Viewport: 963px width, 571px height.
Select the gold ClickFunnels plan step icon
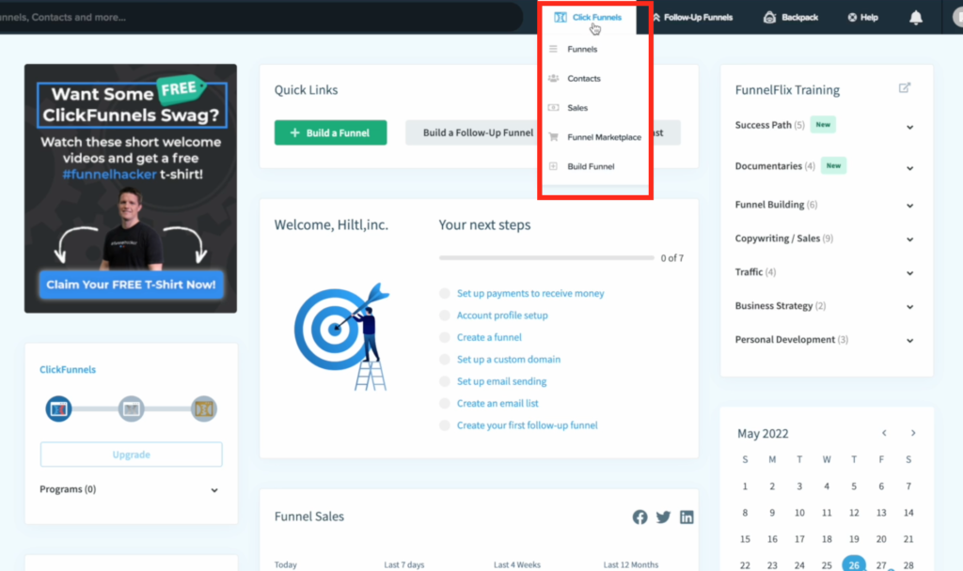[204, 409]
